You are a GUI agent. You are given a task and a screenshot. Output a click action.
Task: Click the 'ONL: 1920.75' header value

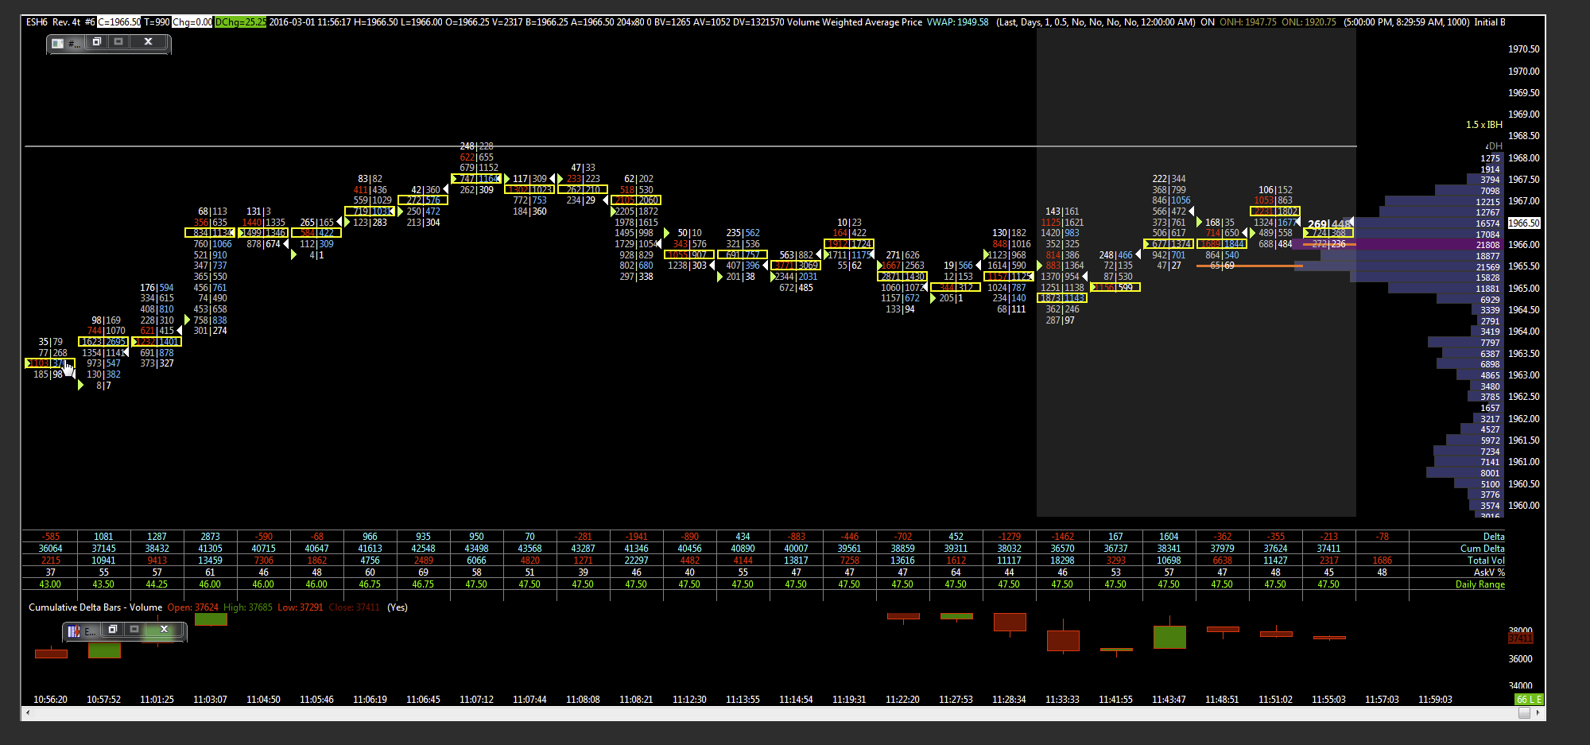coord(1309,22)
